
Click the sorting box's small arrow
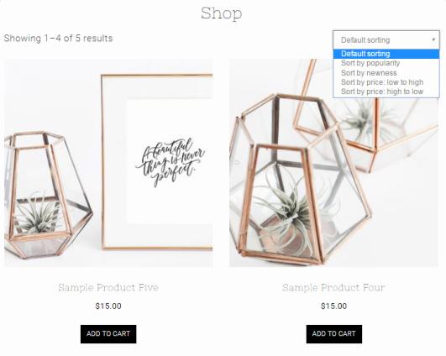click(433, 39)
